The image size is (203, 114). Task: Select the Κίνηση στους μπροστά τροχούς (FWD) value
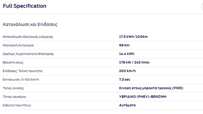[x=151, y=88]
